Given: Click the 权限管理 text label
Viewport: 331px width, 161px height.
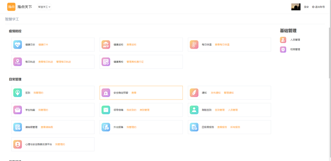Looking at the screenshot, I should coord(295,50).
